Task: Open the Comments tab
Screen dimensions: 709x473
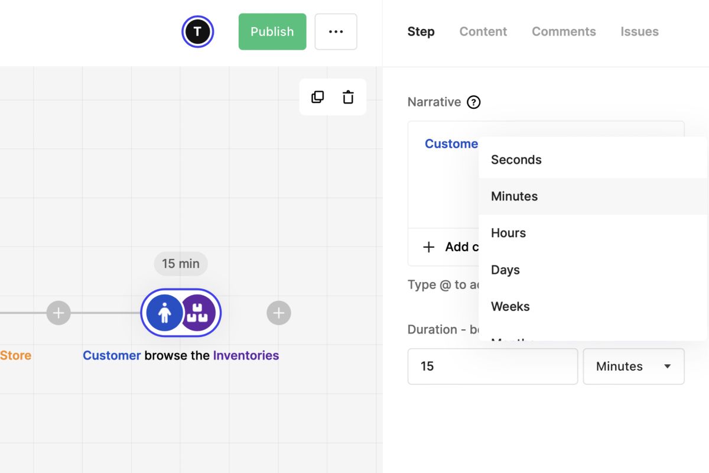Action: point(564,31)
